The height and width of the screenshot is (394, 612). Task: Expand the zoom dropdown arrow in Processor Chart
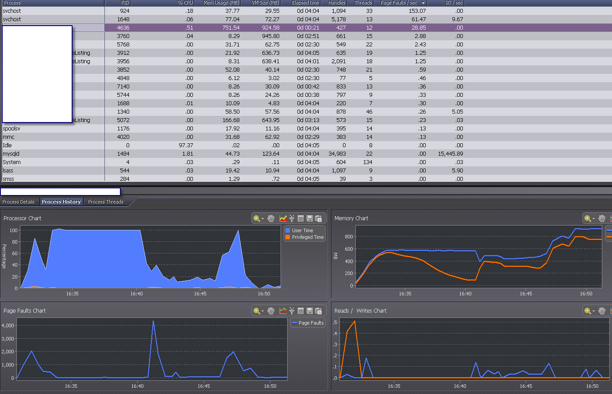[263, 218]
